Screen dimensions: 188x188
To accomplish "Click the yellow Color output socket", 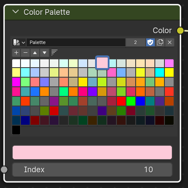I will (x=180, y=31).
